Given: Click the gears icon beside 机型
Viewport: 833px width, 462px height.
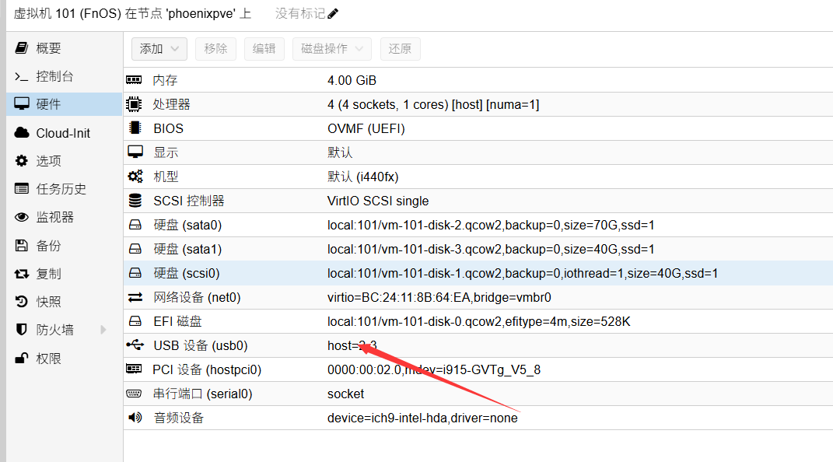Looking at the screenshot, I should coord(135,177).
